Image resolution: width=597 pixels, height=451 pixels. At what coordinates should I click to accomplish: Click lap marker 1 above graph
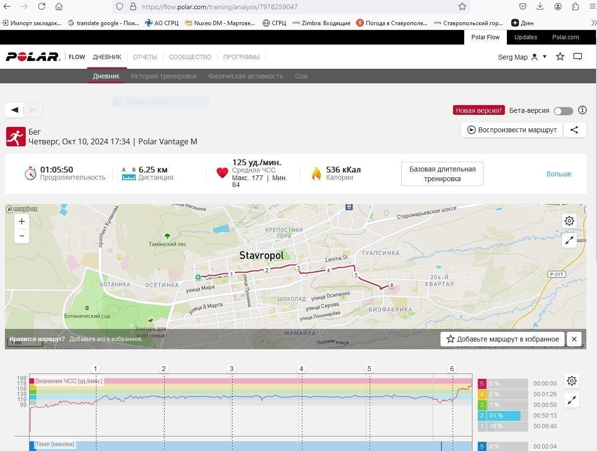click(96, 369)
